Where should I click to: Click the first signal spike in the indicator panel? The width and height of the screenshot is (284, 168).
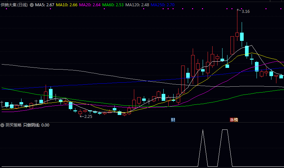pos(203,131)
